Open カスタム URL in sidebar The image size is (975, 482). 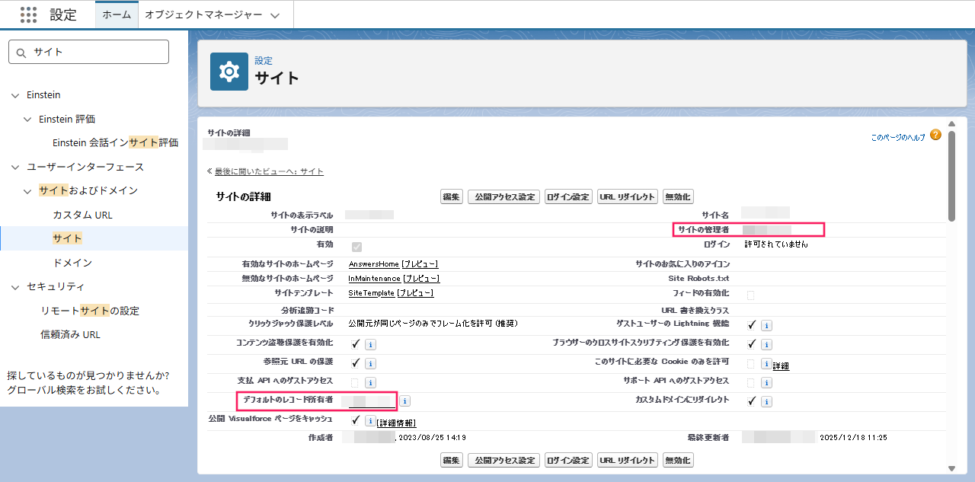click(x=82, y=215)
